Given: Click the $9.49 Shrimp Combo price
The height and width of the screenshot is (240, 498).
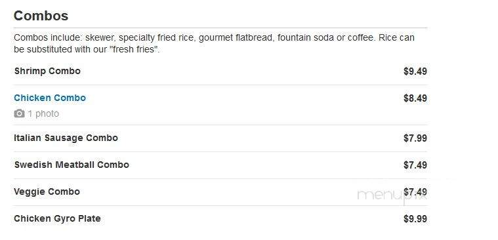Looking at the screenshot, I should [x=415, y=71].
